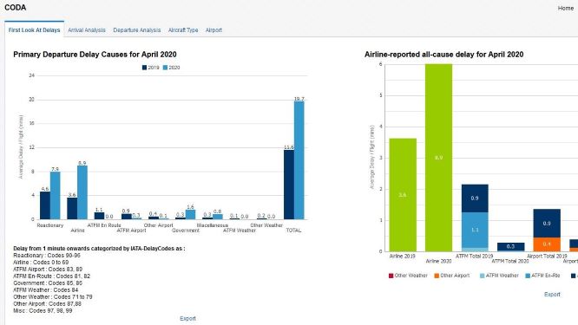Click the Airport Total 2019 axis label
578x325 pixels.
[547, 256]
